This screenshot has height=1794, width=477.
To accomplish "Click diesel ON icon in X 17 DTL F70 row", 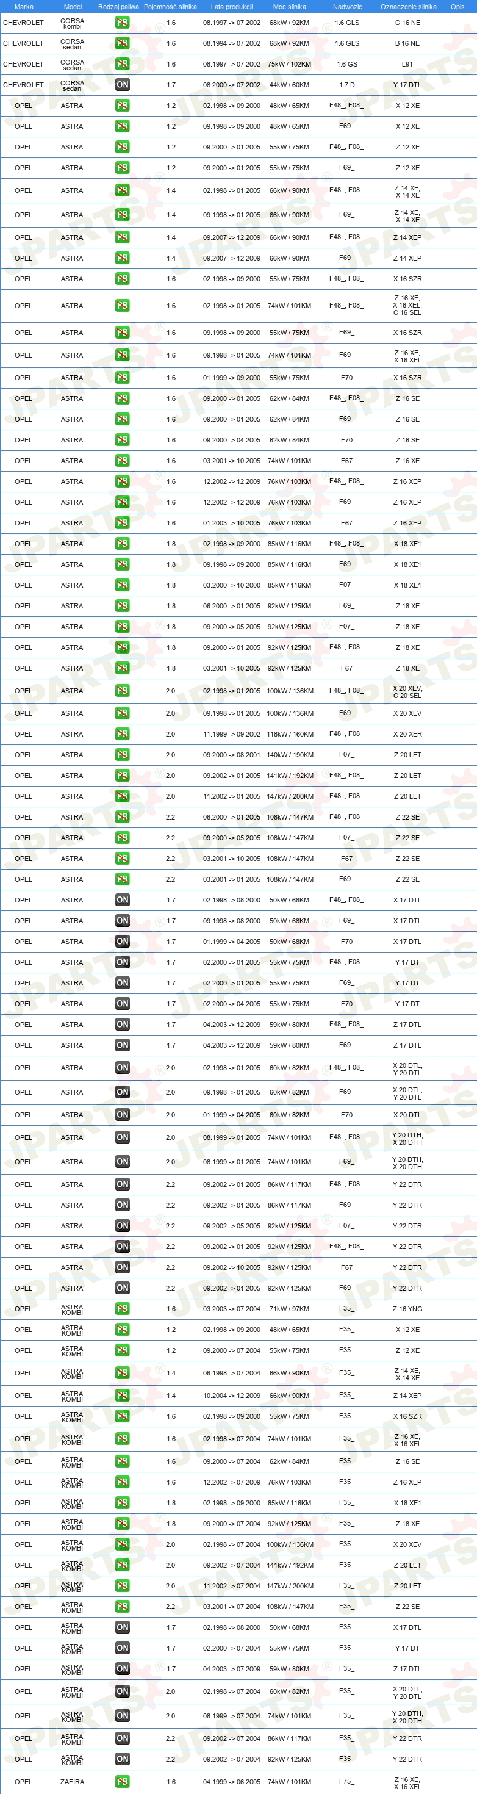I will coord(123,942).
